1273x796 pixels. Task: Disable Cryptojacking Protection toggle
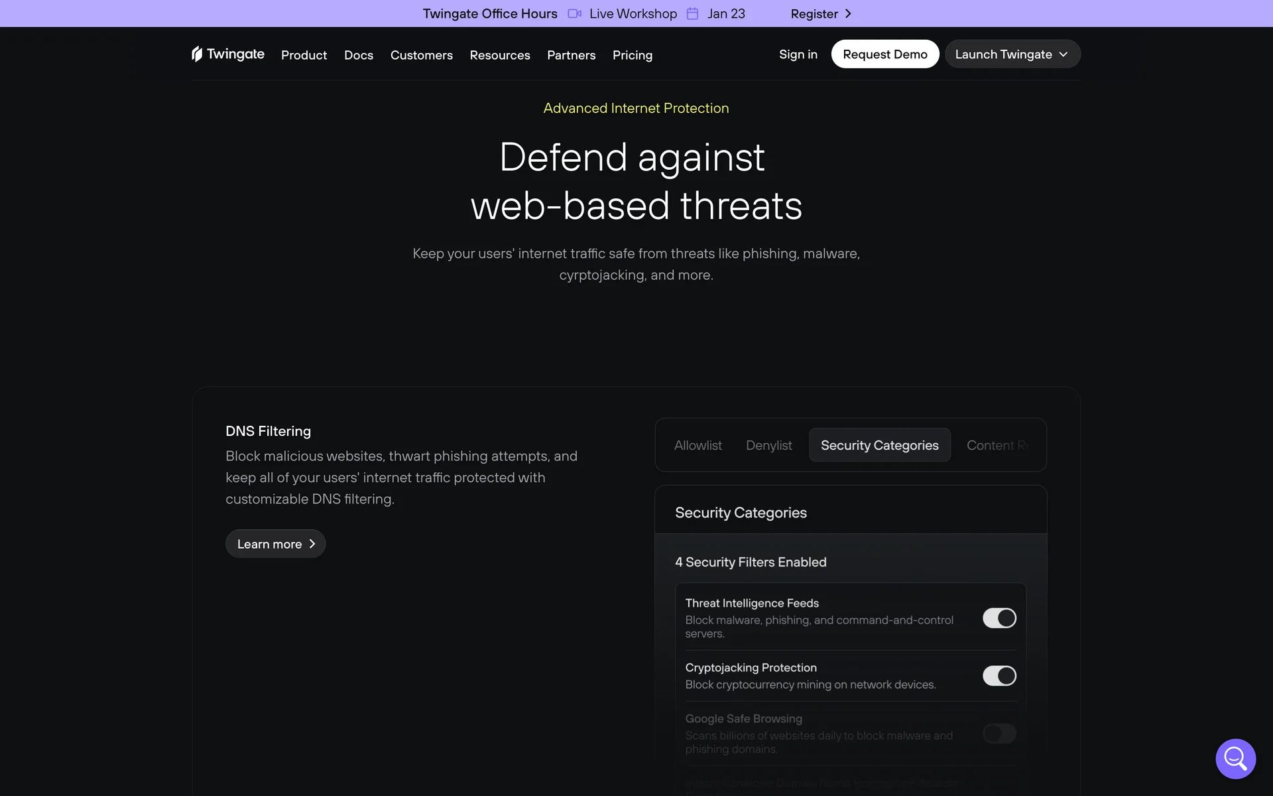[999, 676]
